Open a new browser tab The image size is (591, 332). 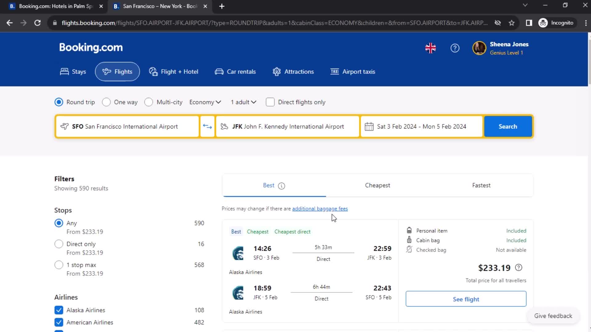[x=222, y=6]
